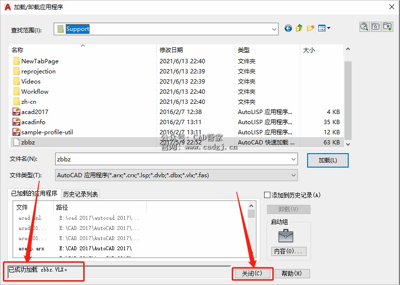The width and height of the screenshot is (400, 285).
Task: Click into the 文件名 input field
Action: pyautogui.click(x=173, y=159)
